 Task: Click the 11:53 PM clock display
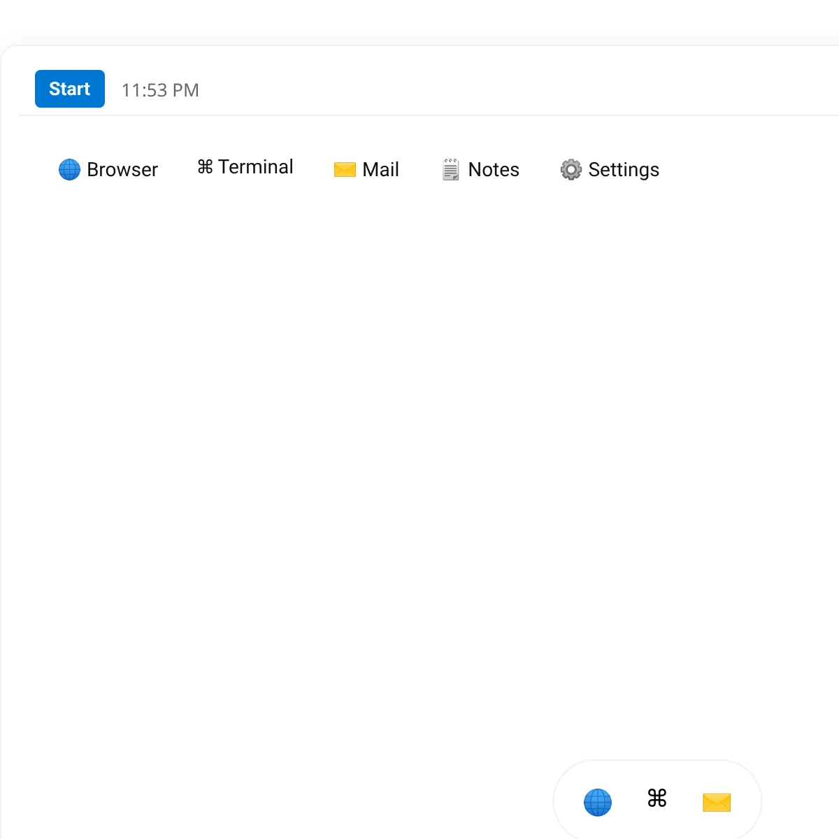pyautogui.click(x=160, y=89)
